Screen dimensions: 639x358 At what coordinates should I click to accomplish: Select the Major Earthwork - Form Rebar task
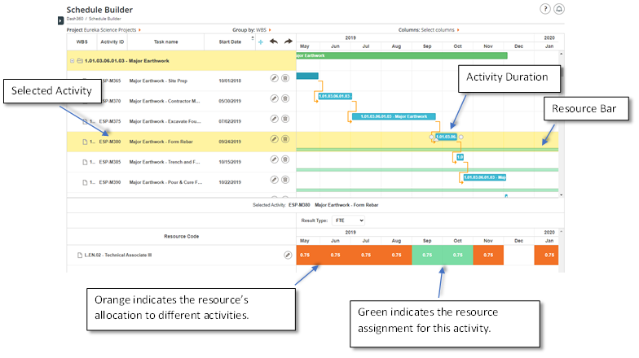tap(161, 142)
